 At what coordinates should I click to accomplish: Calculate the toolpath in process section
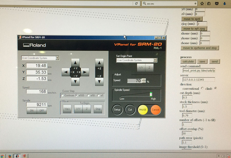click(x=188, y=61)
